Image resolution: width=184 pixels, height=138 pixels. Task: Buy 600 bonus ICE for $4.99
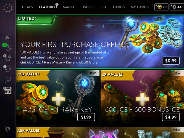pos(171,117)
